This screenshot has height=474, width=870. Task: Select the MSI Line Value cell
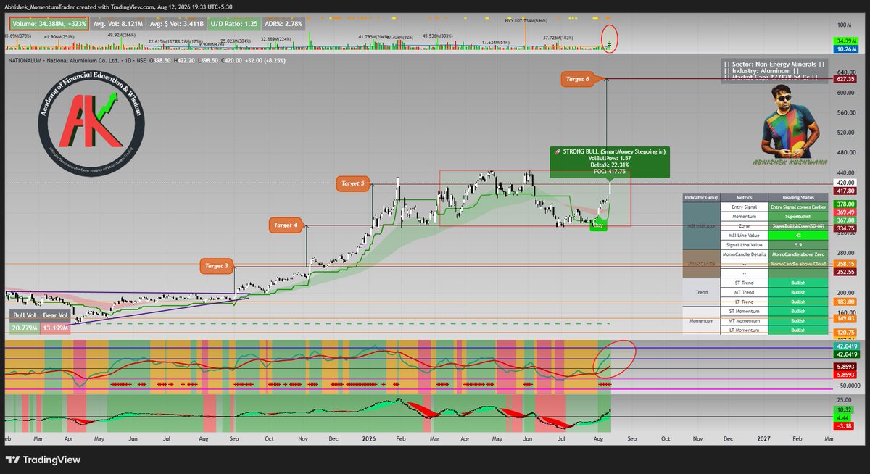tap(744, 236)
